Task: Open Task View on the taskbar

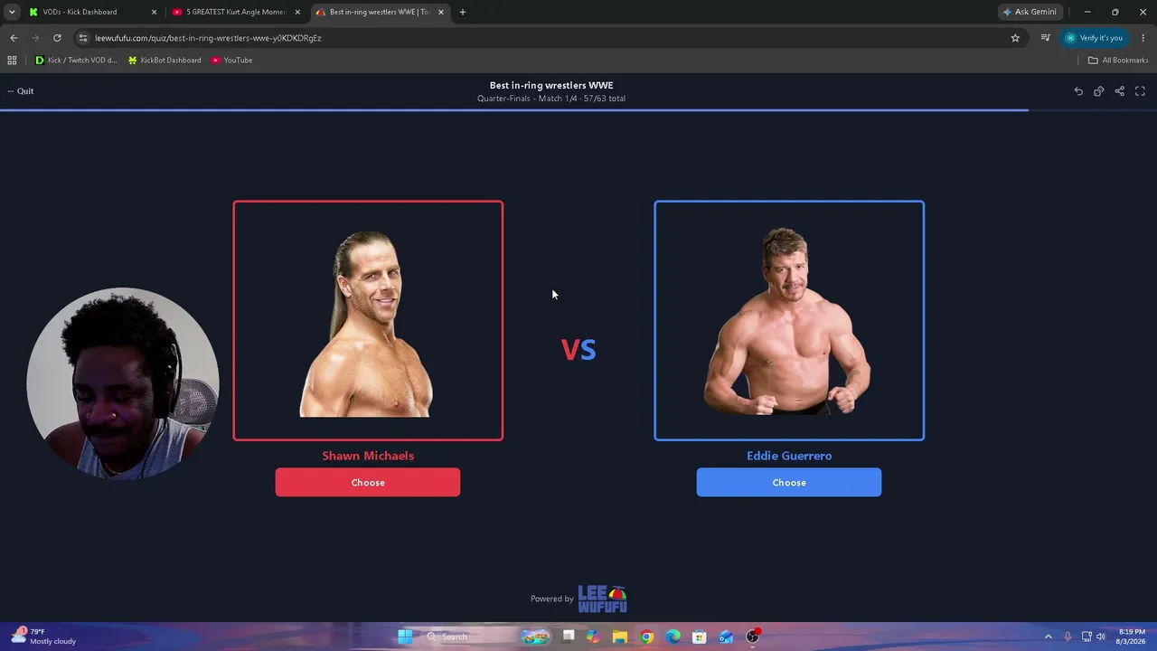Action: (x=568, y=637)
